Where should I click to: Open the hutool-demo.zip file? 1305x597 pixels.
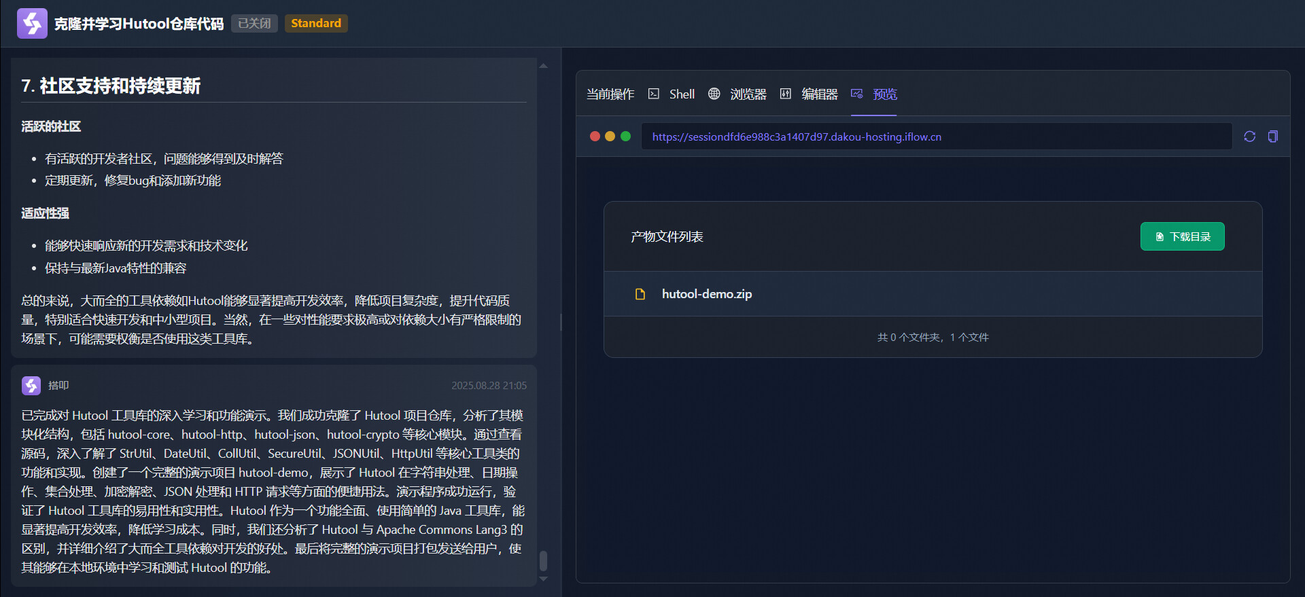point(706,294)
